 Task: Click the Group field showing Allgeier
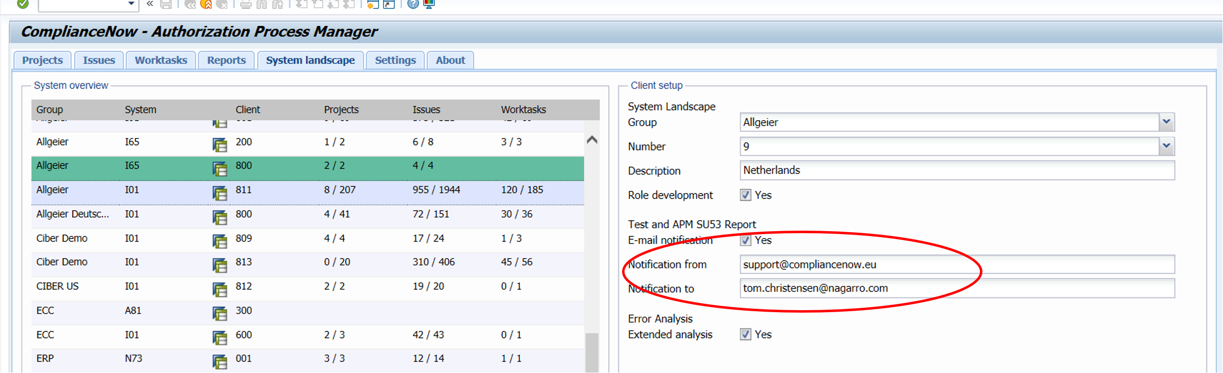pyautogui.click(x=950, y=122)
